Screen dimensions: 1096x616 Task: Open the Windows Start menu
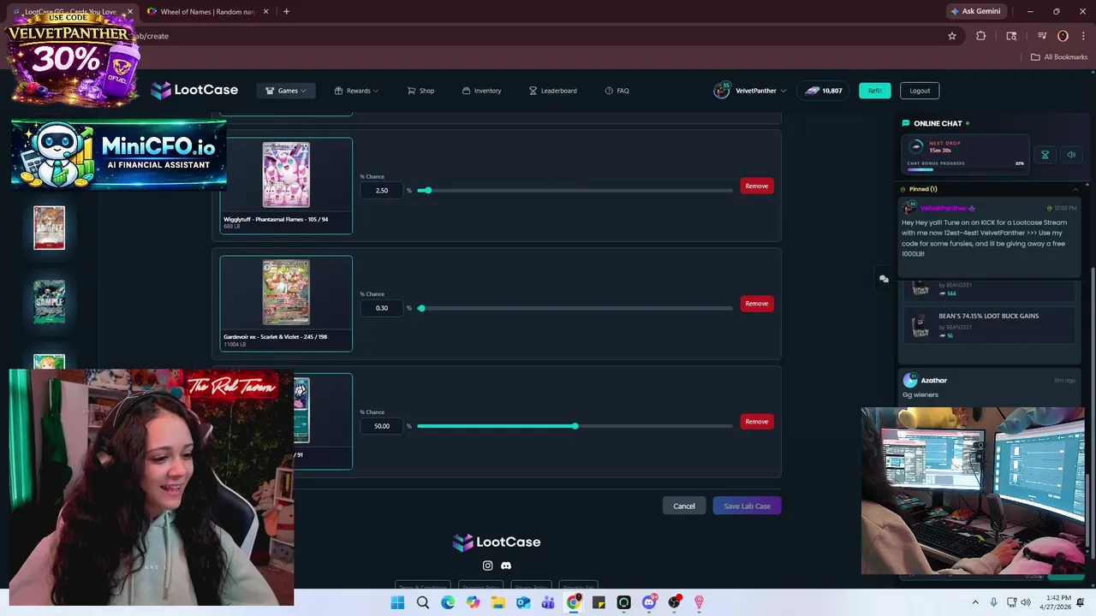click(x=397, y=603)
